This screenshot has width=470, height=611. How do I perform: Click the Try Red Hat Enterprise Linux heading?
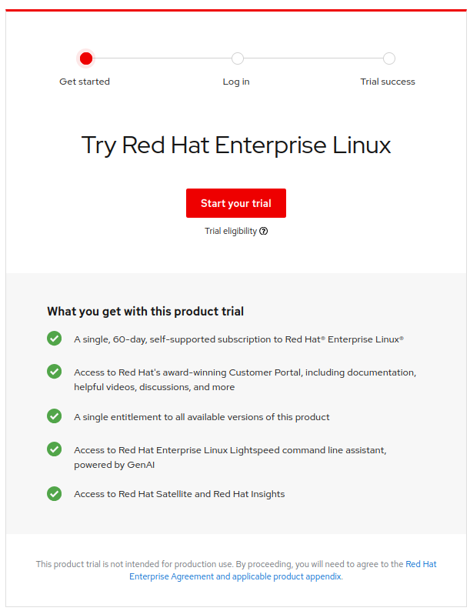236,145
